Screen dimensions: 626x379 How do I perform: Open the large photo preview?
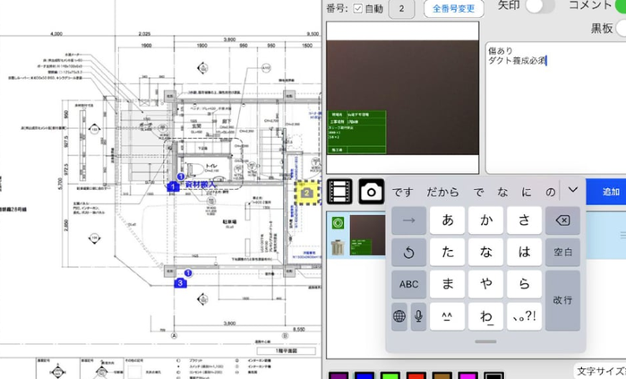[x=402, y=97]
